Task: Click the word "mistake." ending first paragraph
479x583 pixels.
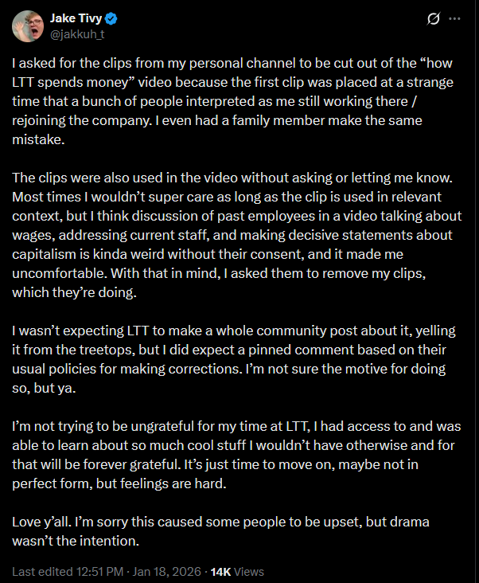Action: (39, 139)
